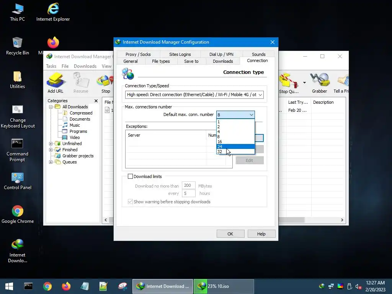The height and width of the screenshot is (294, 392).
Task: Switch to the Proxy / Socks tab
Action: [138, 54]
